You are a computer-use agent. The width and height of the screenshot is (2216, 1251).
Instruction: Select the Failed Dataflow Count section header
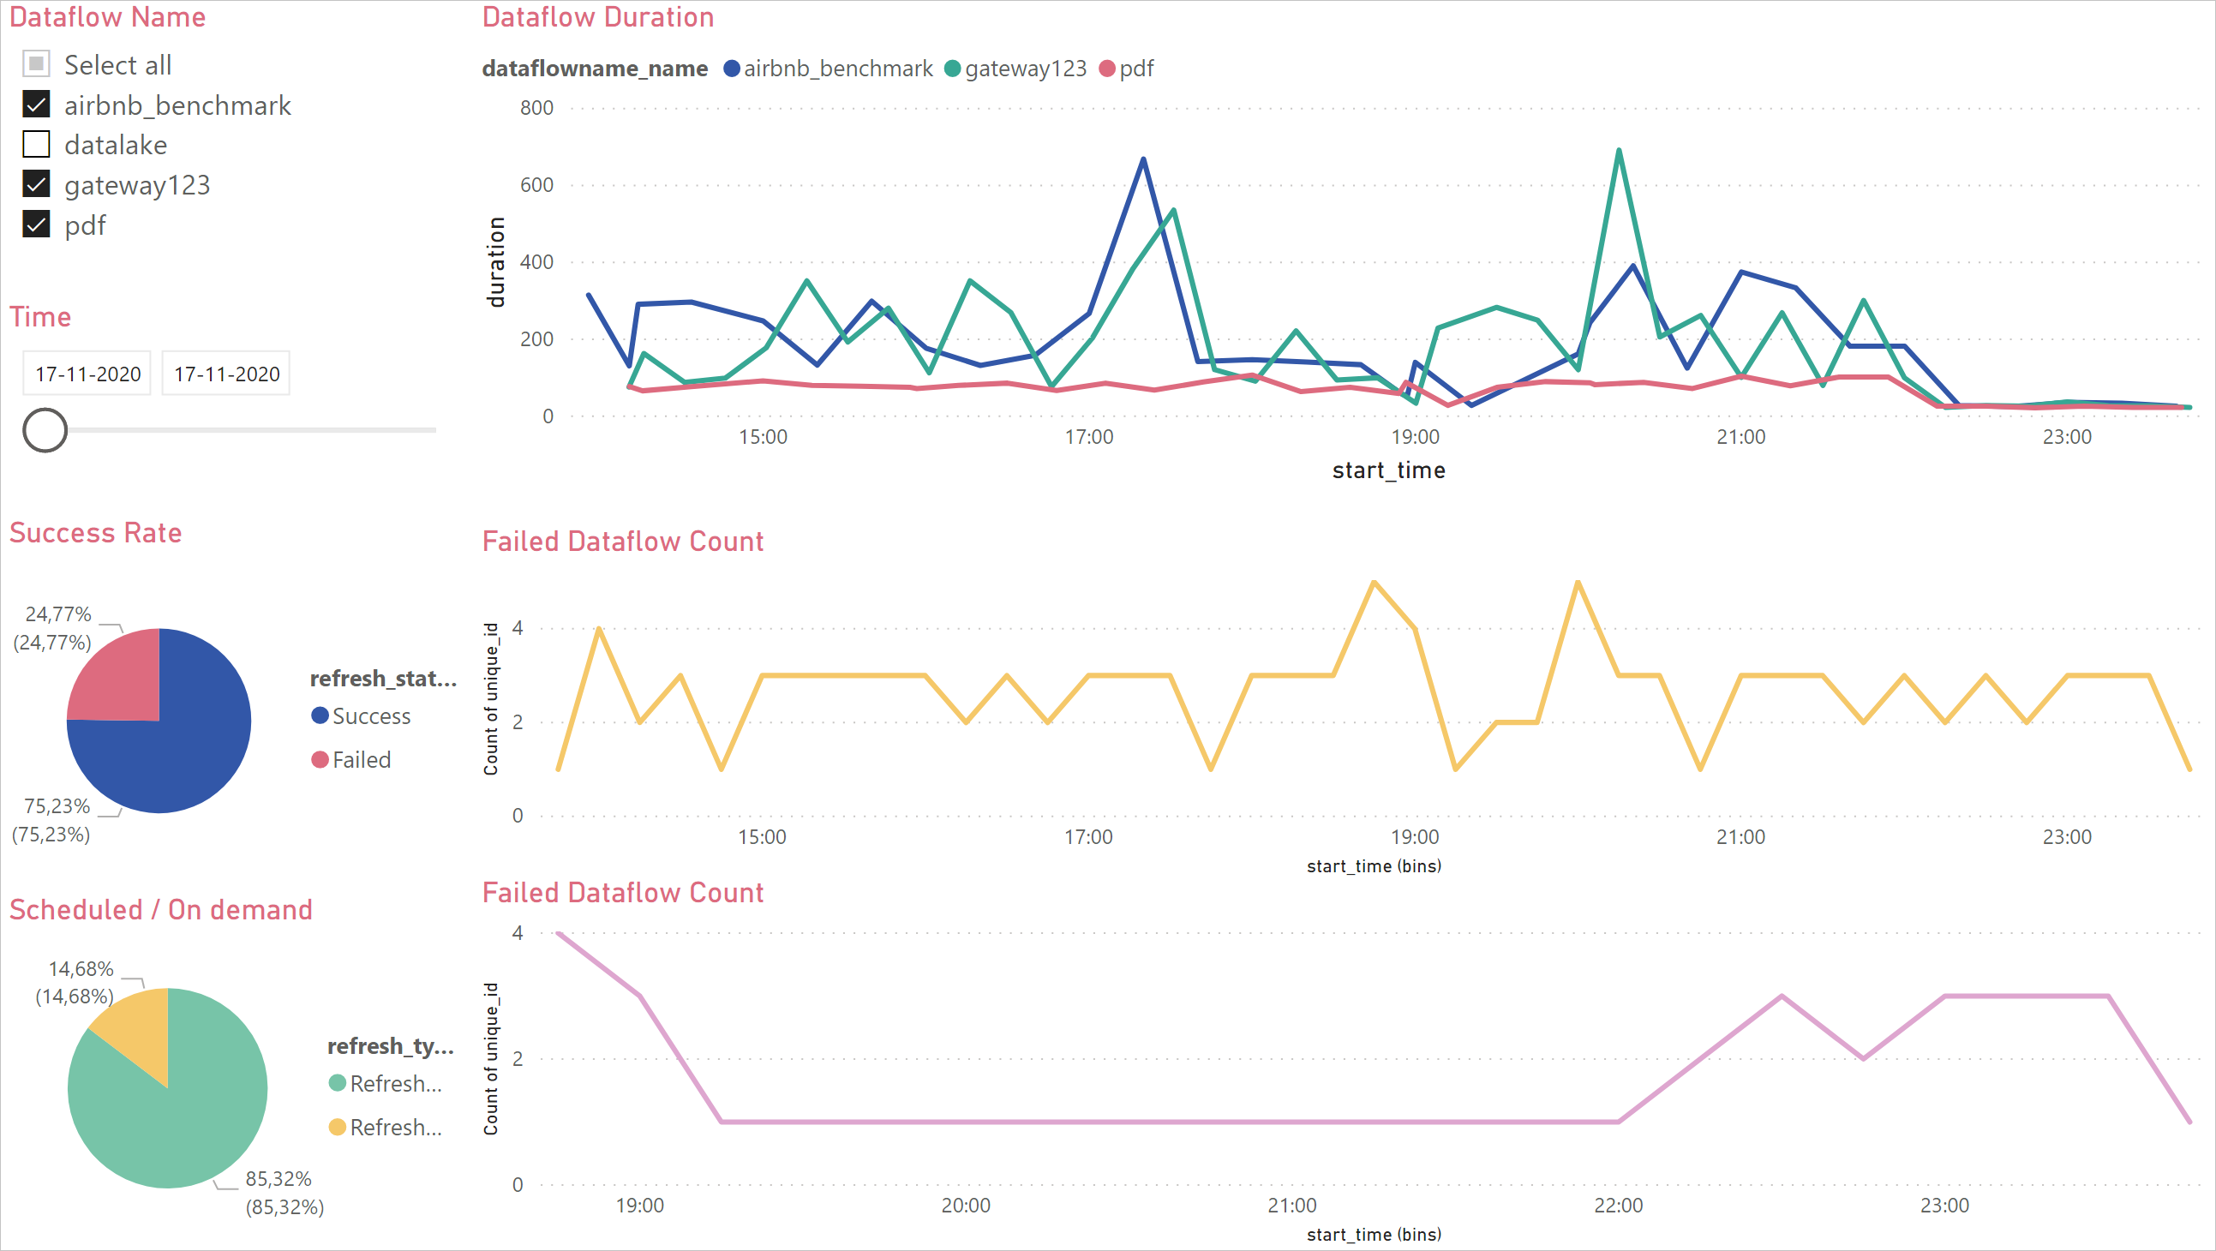click(x=622, y=541)
